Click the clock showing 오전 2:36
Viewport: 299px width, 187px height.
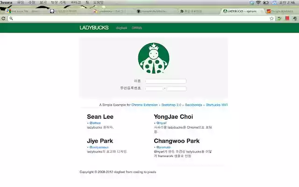[x=287, y=2]
